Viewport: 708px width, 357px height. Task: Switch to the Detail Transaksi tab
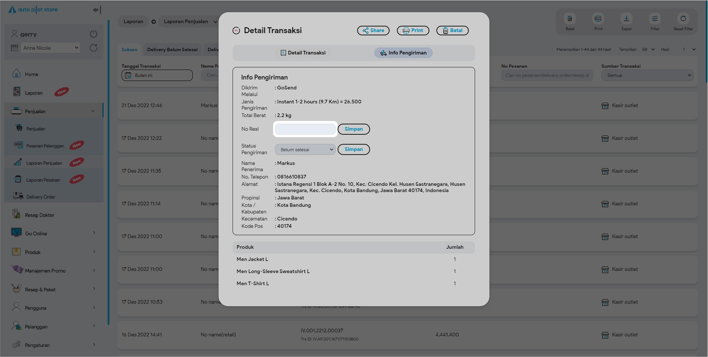point(303,53)
